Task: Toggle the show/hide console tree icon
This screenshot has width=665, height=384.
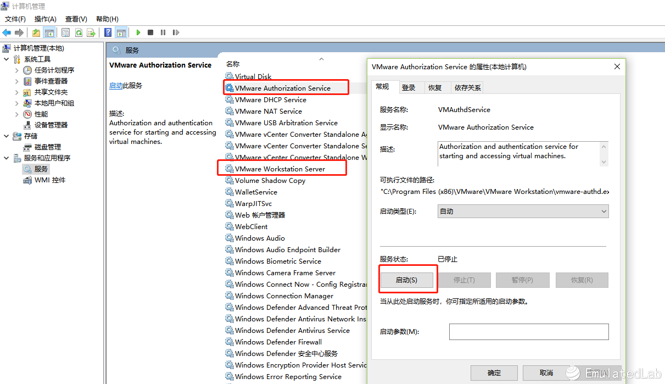Action: (x=49, y=32)
